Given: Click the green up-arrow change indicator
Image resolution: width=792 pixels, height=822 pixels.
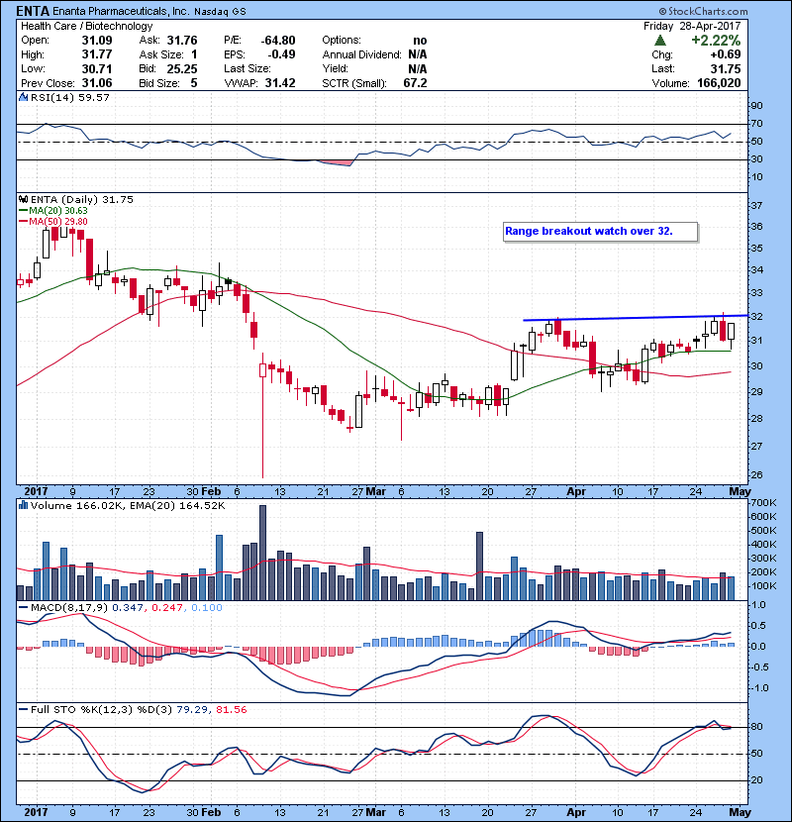Looking at the screenshot, I should (660, 41).
